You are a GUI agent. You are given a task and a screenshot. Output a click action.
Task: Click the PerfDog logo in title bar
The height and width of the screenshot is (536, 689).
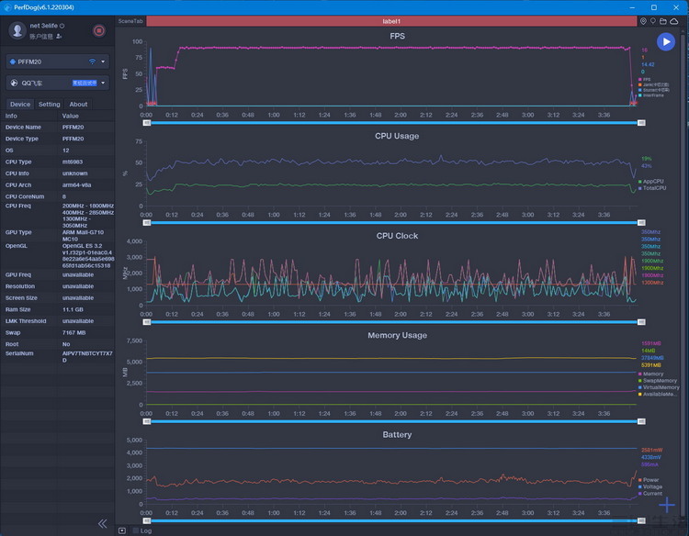point(7,7)
